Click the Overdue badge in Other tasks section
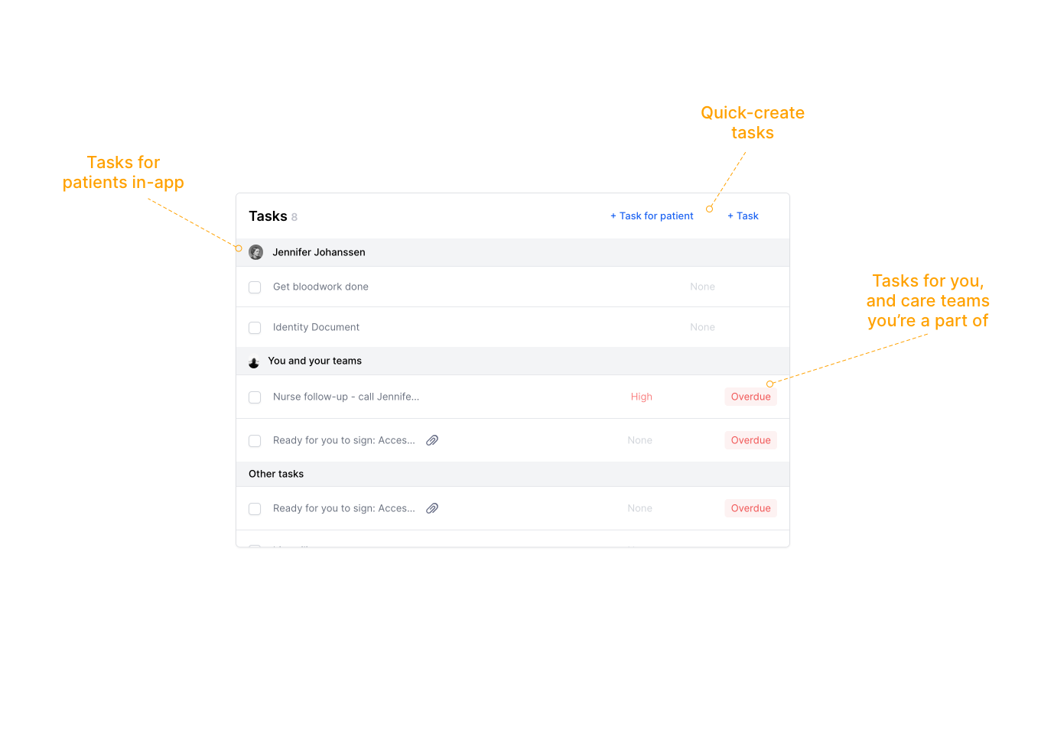 click(750, 508)
